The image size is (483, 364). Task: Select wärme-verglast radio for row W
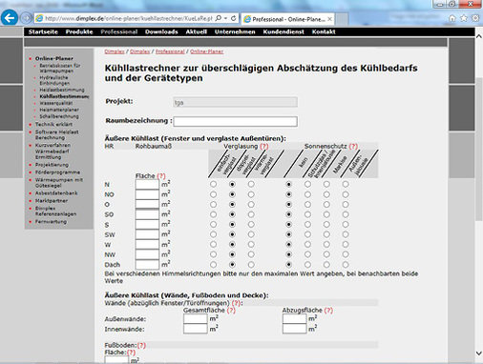(251, 245)
